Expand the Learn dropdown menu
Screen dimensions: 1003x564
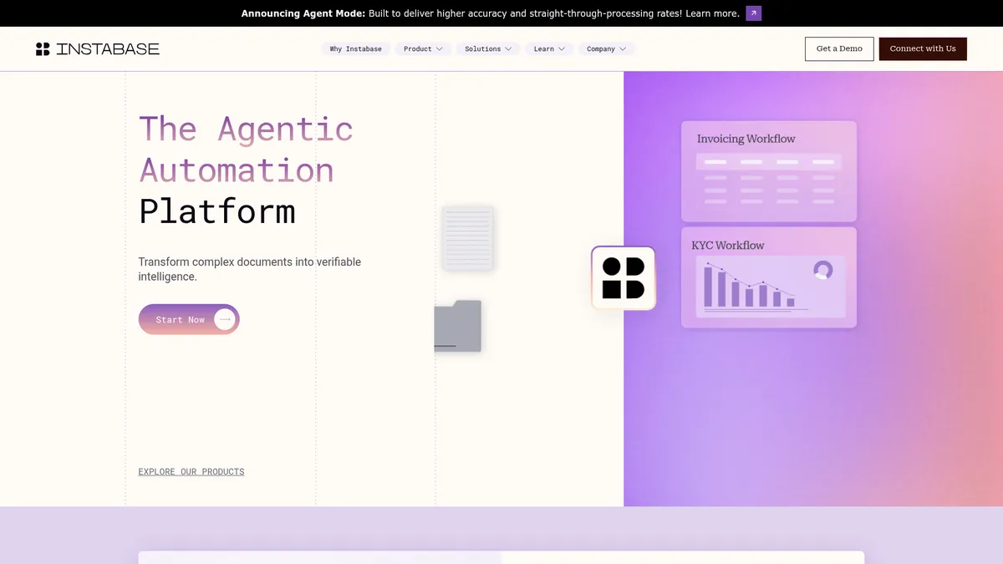click(x=549, y=48)
